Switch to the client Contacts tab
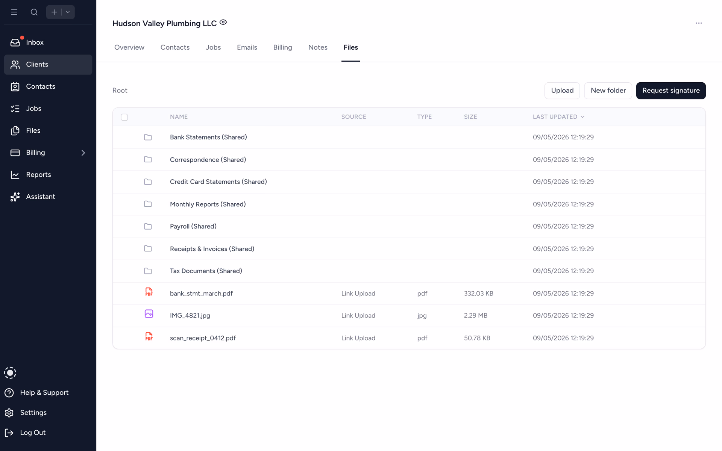This screenshot has width=722, height=451. [x=175, y=47]
